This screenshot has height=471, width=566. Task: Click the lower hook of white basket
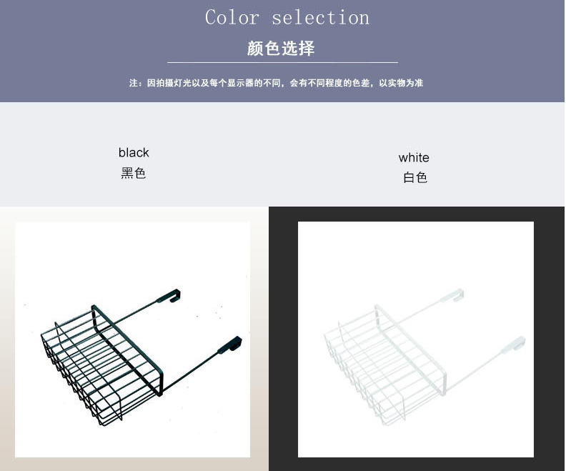coord(514,344)
